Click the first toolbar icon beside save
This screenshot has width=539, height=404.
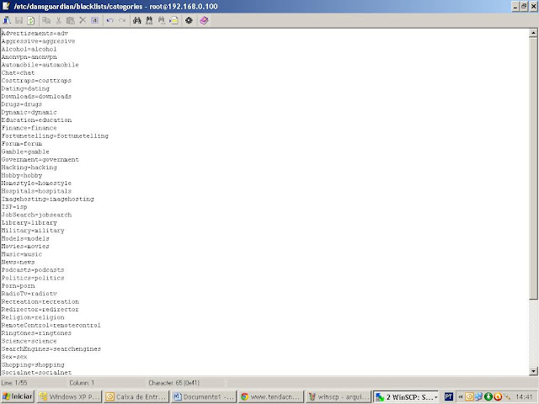pyautogui.click(x=7, y=20)
